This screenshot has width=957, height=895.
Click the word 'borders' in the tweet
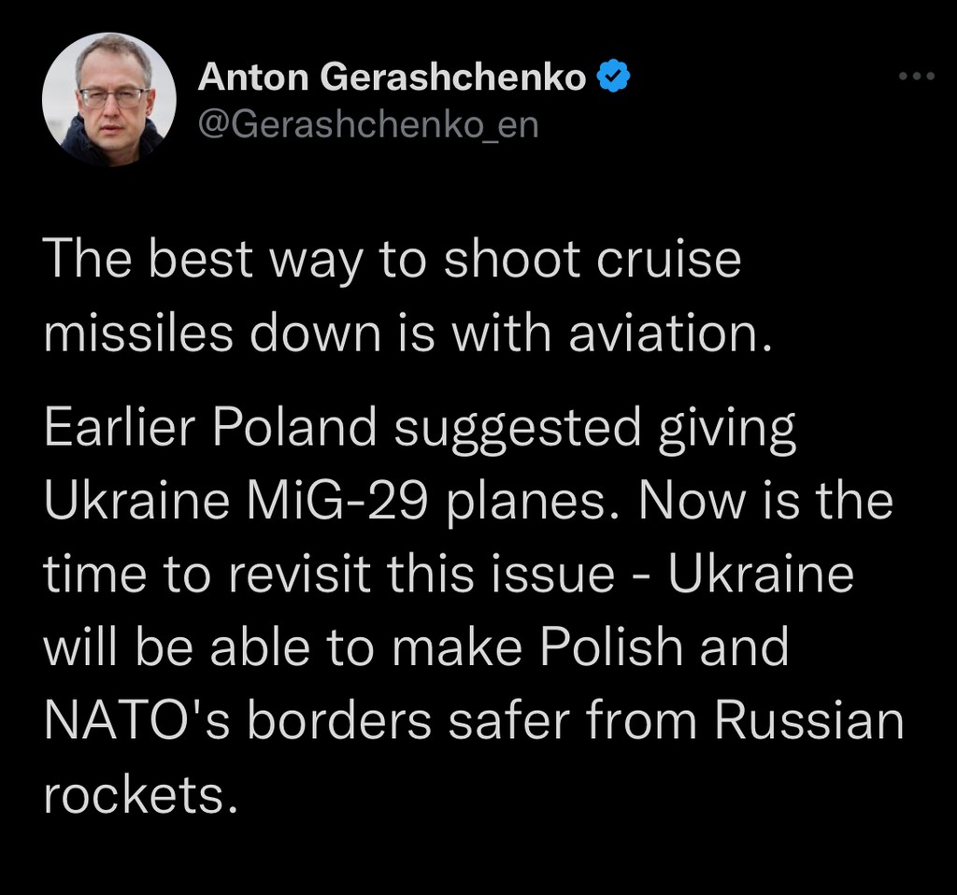[340, 720]
